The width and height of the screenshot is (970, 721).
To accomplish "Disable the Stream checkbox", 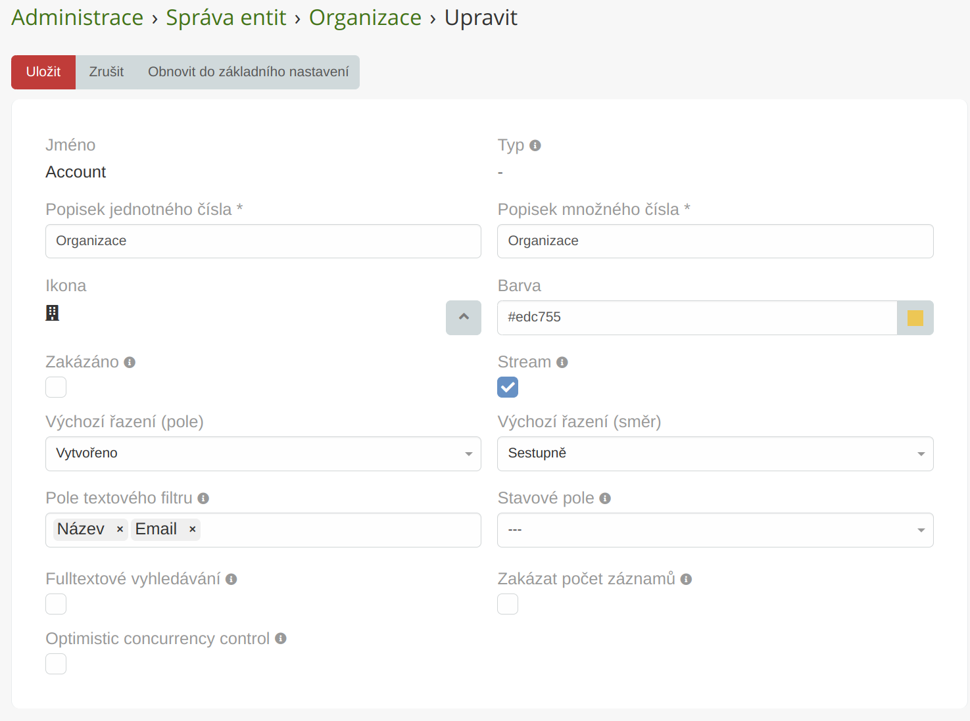I will coord(508,387).
